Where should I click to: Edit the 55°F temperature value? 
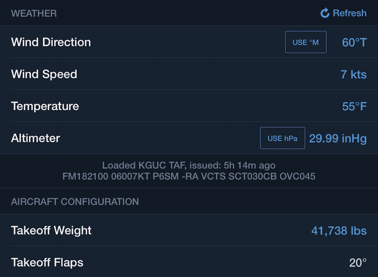(x=354, y=106)
